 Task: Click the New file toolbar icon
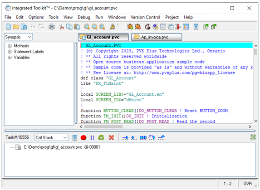(8, 27)
